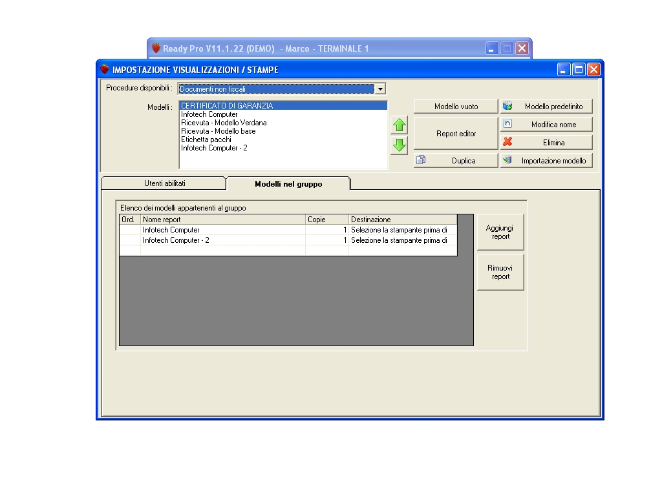Screen dimensions: 662x496
Task: Click the Importazione modello button
Action: pos(546,161)
